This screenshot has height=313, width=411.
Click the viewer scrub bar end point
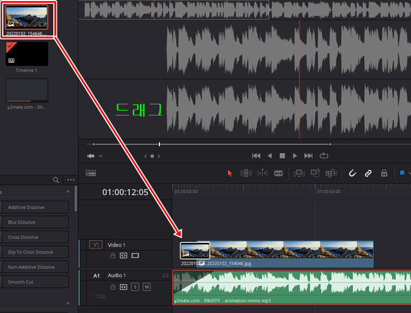pyautogui.click(x=330, y=144)
